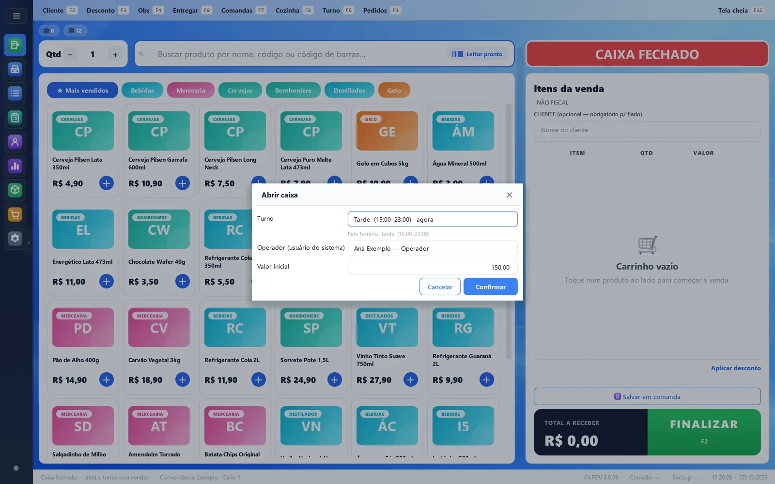Open the purple customers sidebar icon
The height and width of the screenshot is (484, 775).
click(15, 142)
